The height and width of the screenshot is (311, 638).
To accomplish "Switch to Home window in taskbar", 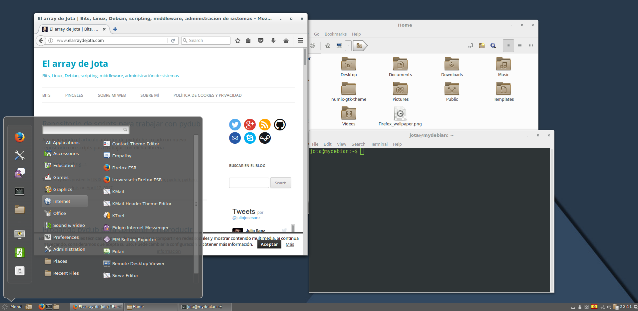I will coord(151,307).
